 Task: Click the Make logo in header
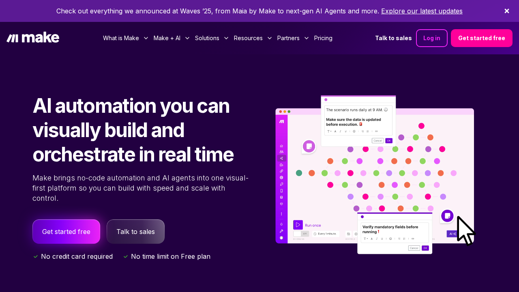(x=33, y=38)
